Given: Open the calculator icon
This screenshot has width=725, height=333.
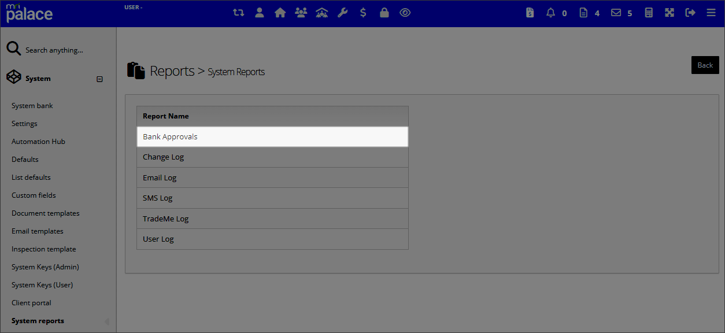Looking at the screenshot, I should click(x=649, y=12).
